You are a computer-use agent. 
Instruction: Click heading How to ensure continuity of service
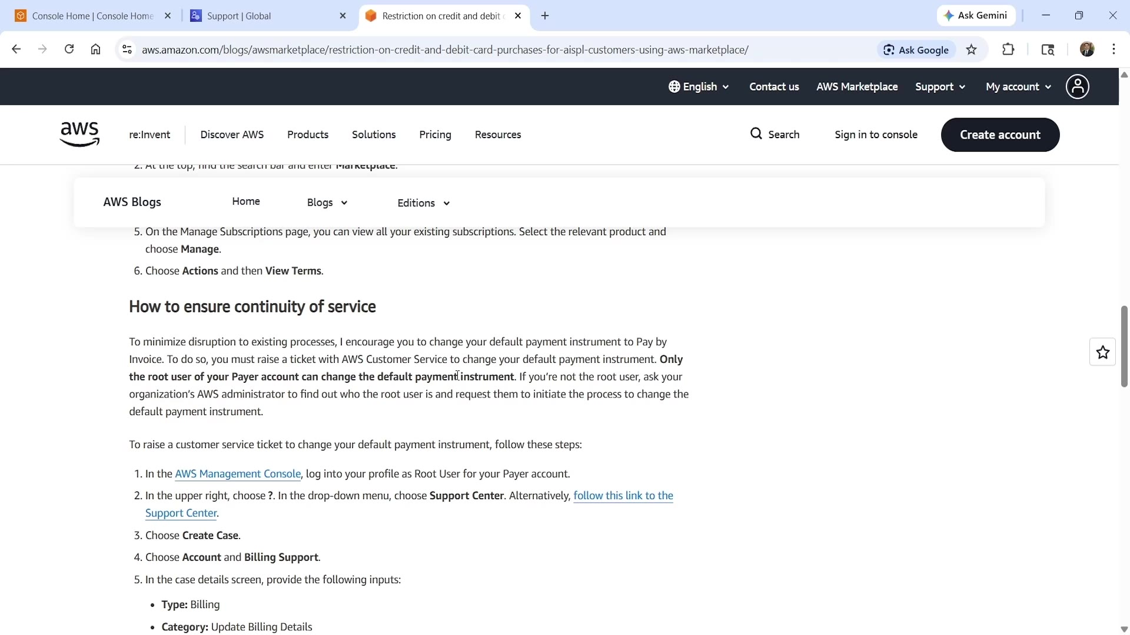[252, 307]
